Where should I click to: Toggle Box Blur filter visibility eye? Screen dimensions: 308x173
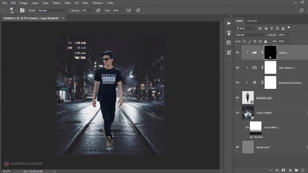(x=251, y=137)
